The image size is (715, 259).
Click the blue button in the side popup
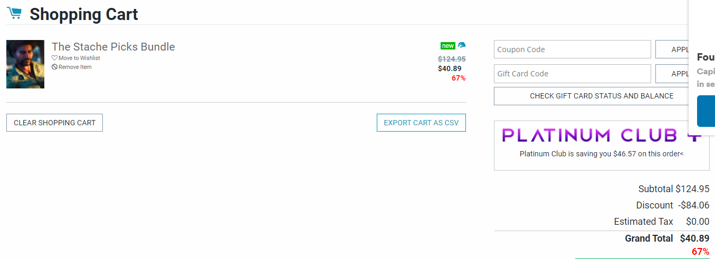click(706, 111)
